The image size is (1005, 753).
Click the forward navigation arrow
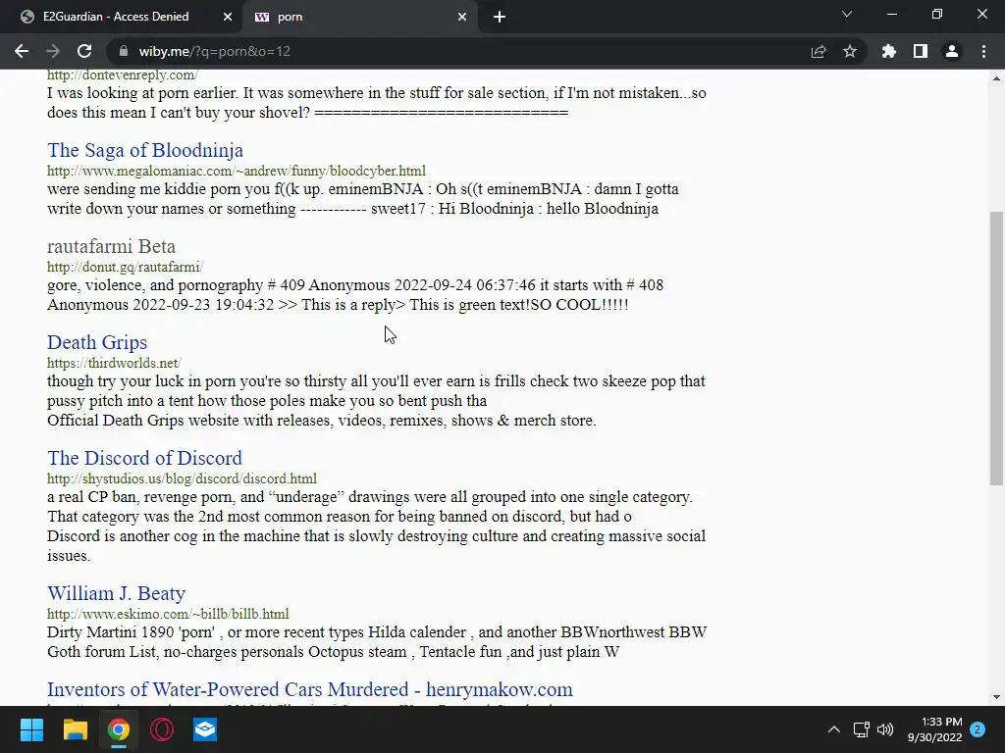click(53, 51)
